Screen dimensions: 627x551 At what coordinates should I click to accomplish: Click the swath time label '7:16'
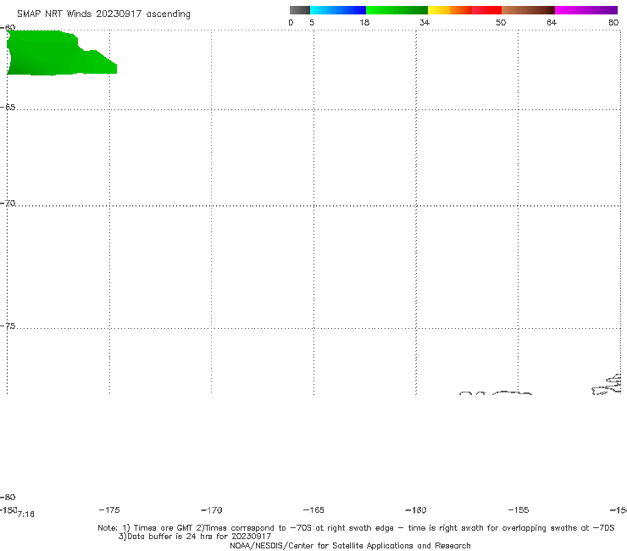[26, 515]
